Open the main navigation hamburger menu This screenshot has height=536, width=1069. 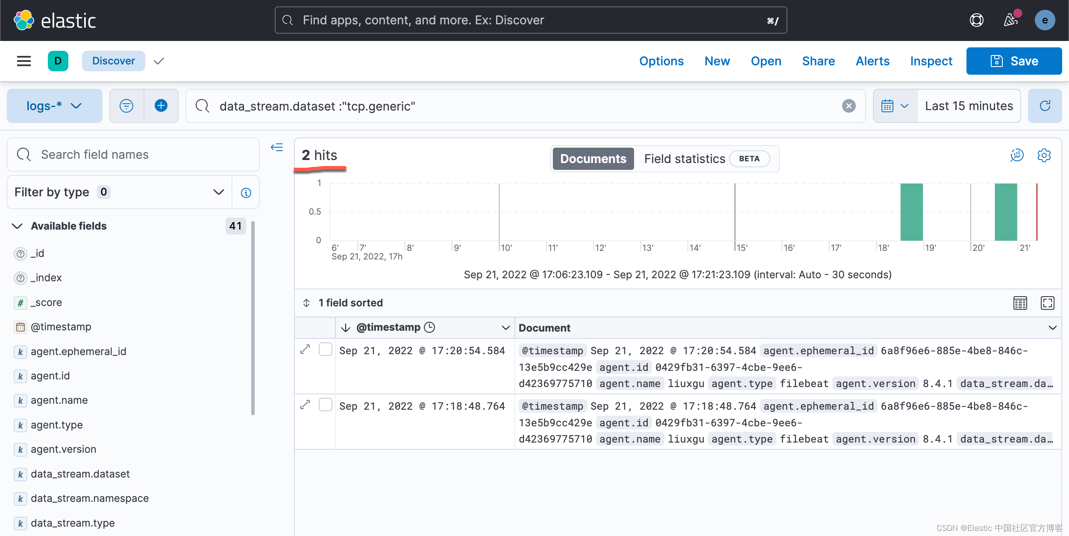[x=24, y=61]
